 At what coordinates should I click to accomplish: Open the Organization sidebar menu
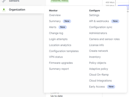[x=17, y=10]
